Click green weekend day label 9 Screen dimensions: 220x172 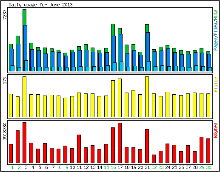67,167
